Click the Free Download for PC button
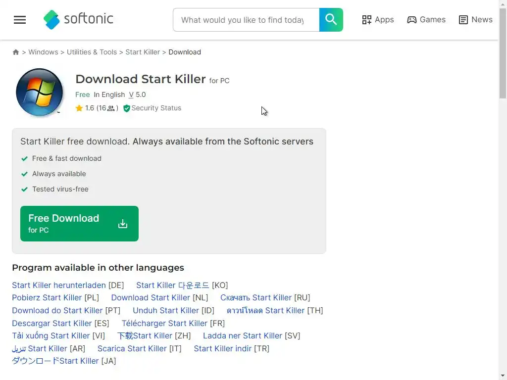Viewport: 507px width, 380px height. click(79, 224)
